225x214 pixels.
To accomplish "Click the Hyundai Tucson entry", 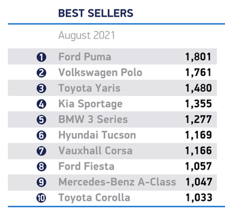I will [x=97, y=135].
